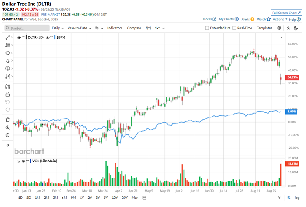
Task: Toggle $SPX series visibility eye
Action: (x=48, y=37)
